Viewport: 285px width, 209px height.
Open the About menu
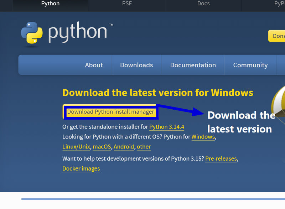coord(94,65)
